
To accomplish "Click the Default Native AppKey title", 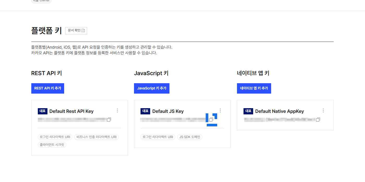I will click(x=279, y=111).
